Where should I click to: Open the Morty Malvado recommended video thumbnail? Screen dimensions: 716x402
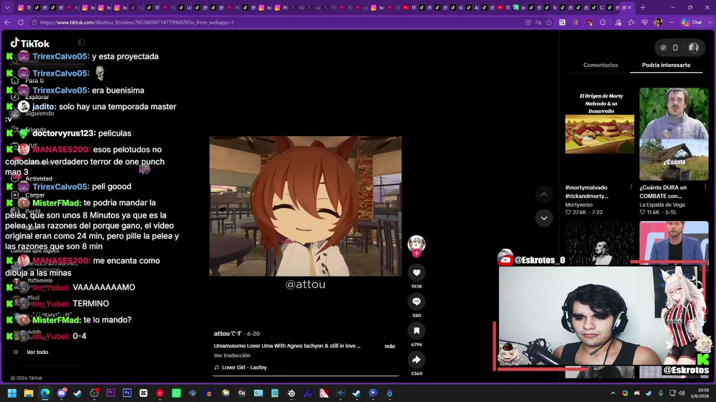600,134
